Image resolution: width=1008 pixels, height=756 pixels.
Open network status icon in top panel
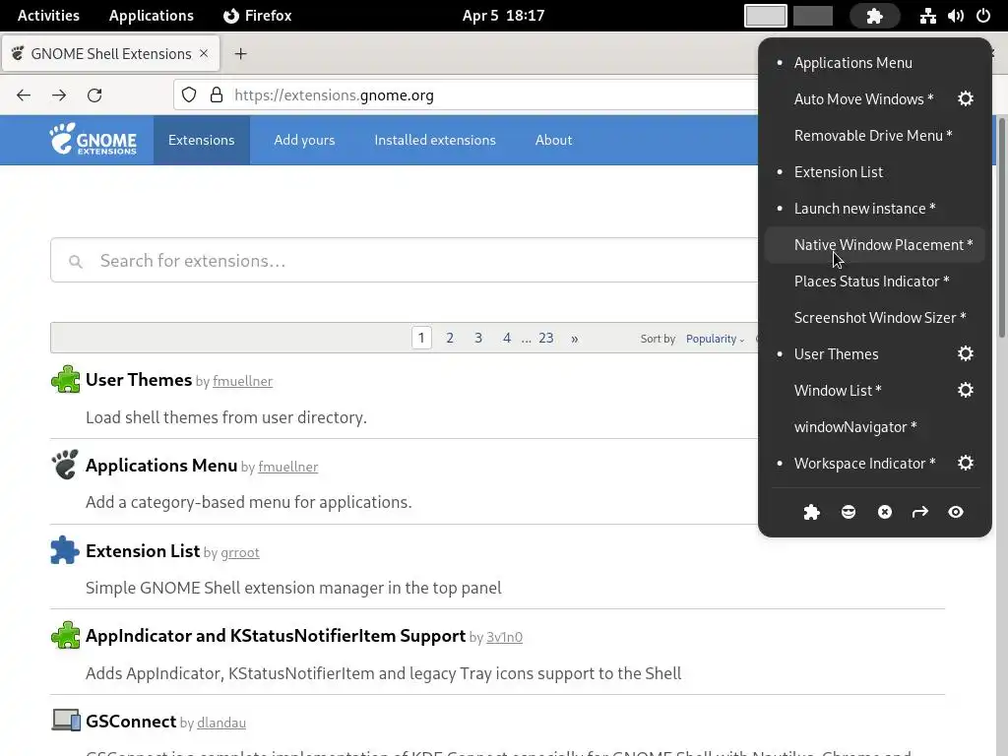(x=927, y=16)
